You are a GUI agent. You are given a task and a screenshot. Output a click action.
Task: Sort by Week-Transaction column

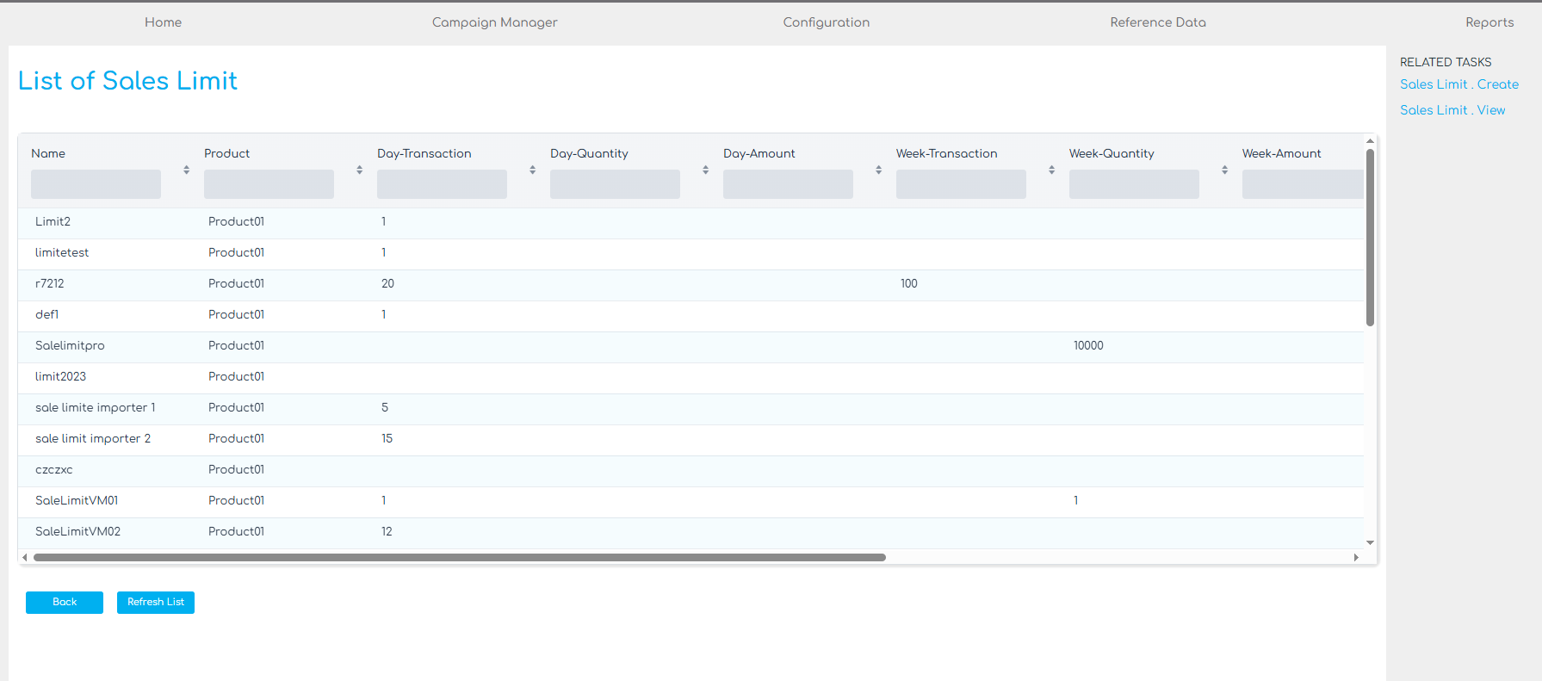click(1051, 170)
